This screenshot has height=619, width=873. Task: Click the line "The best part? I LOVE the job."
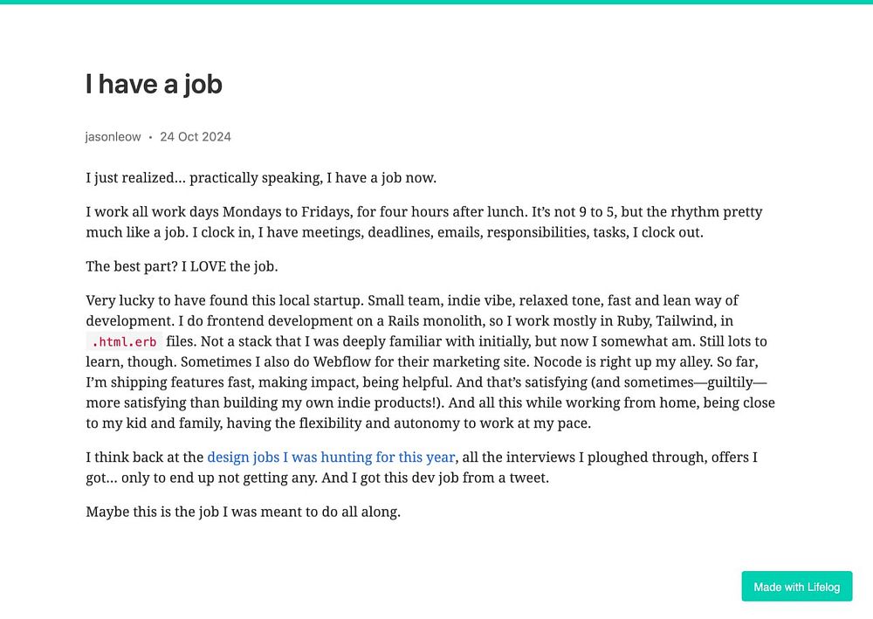[x=182, y=266]
